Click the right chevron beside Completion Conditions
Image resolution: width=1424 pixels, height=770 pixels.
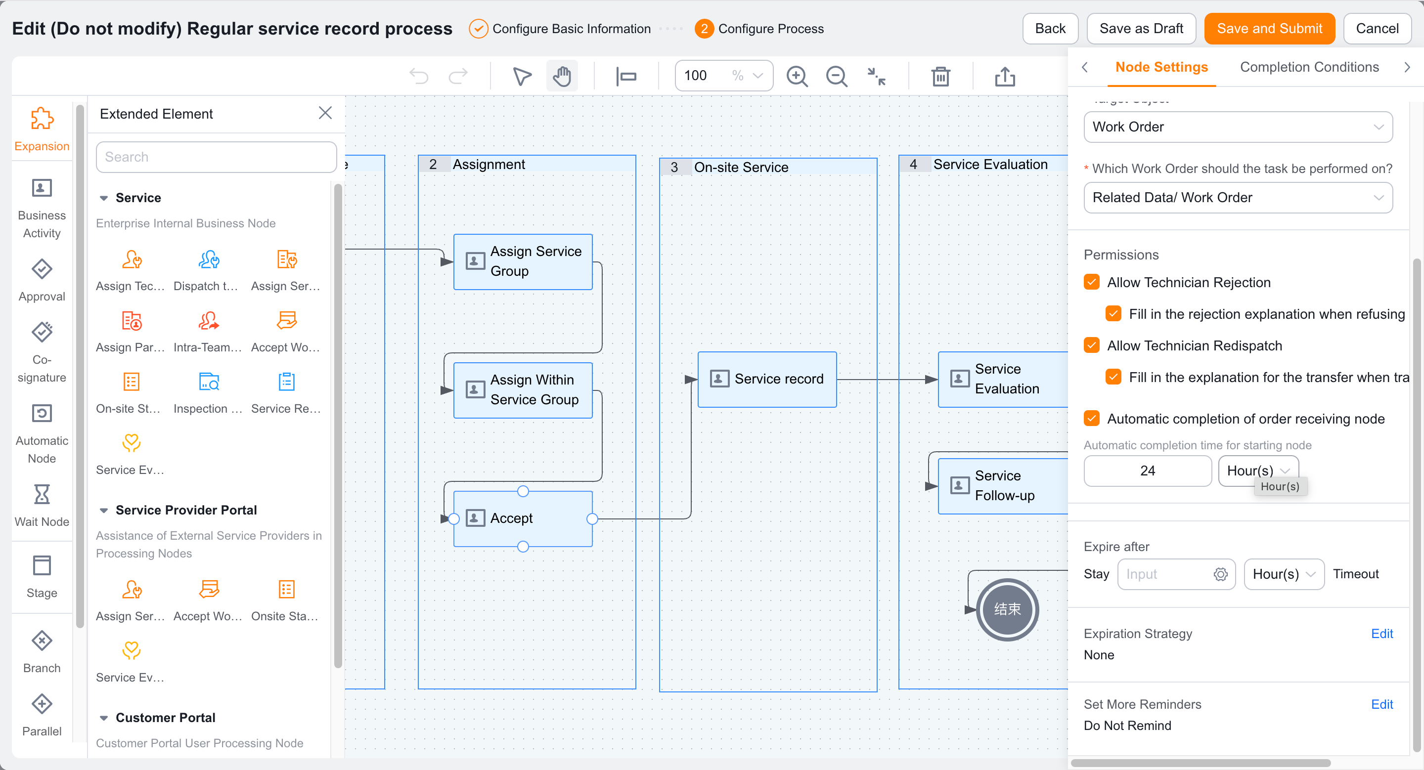1407,67
